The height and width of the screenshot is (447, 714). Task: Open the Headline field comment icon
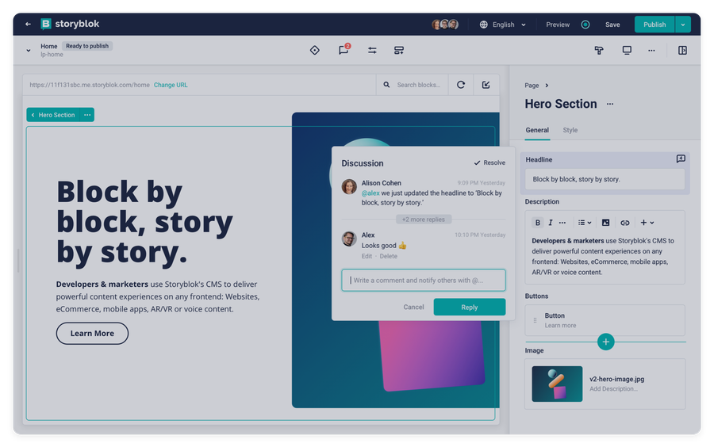tap(681, 159)
